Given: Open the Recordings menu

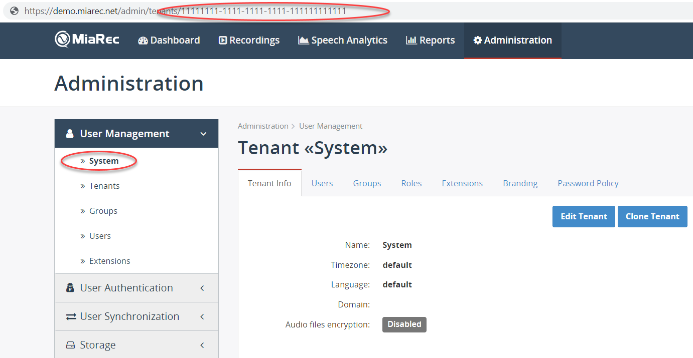Looking at the screenshot, I should [249, 40].
